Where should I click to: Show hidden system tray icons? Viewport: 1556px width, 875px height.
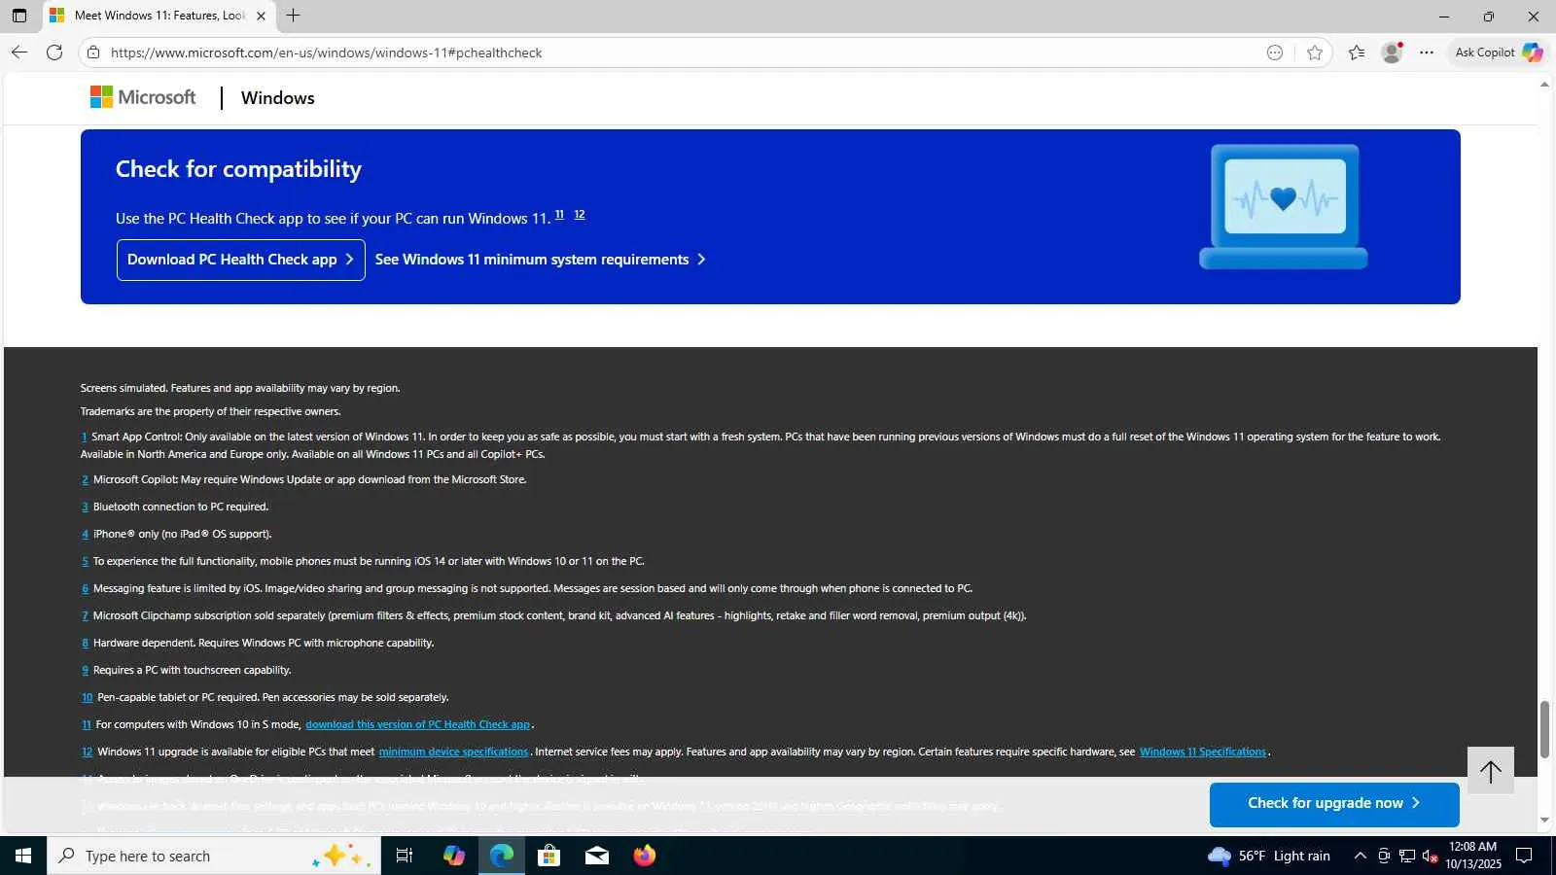1361,857
